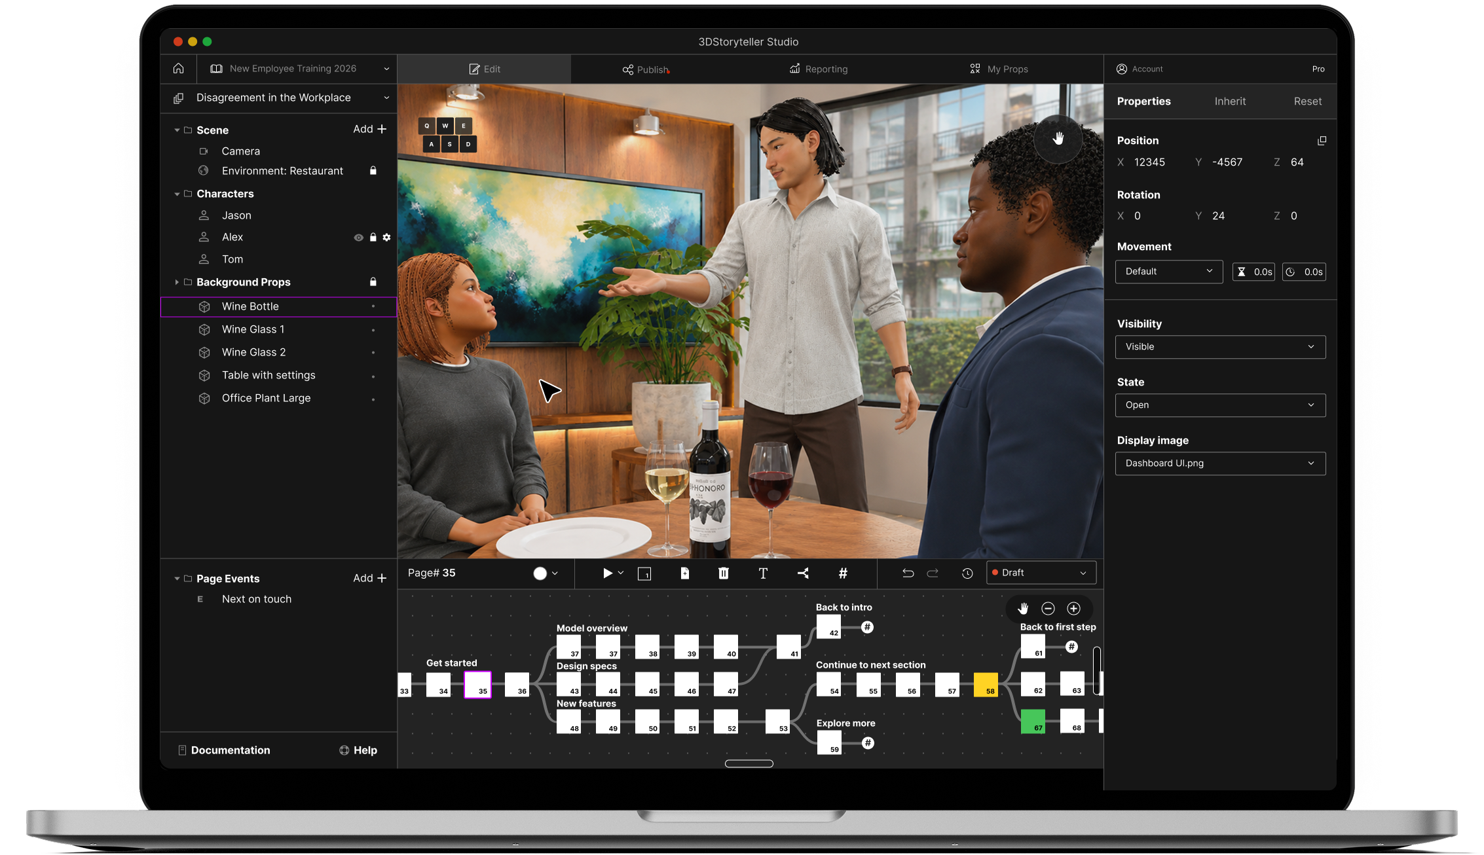The width and height of the screenshot is (1484, 855).
Task: Open the Reporting tab
Action: [819, 69]
